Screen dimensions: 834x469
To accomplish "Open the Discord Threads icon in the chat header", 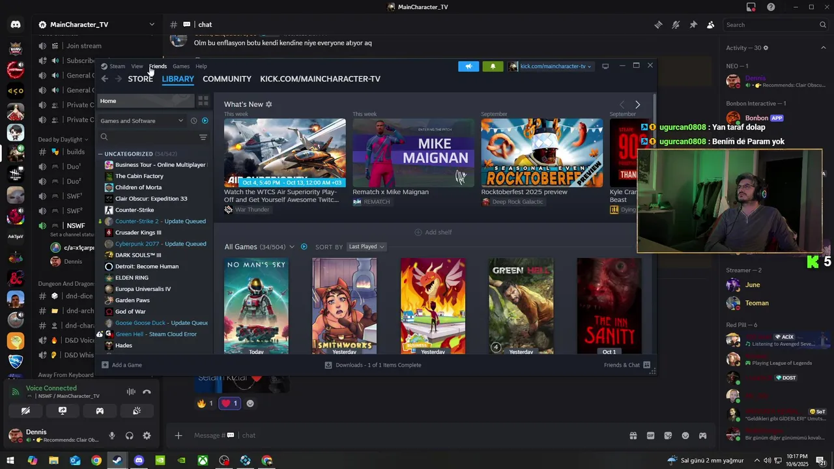I will click(659, 25).
